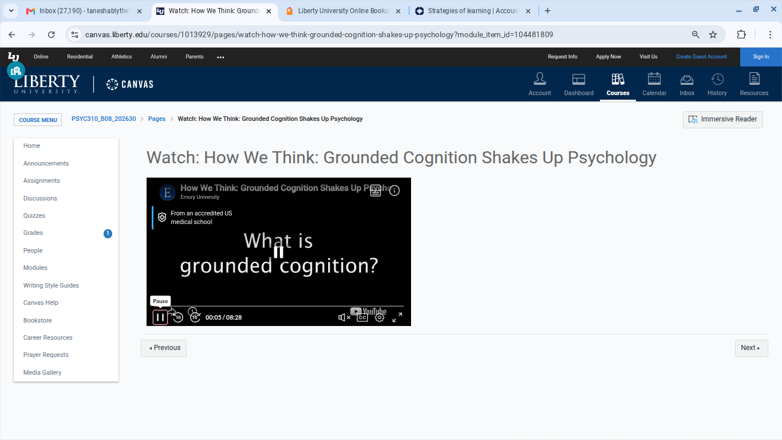Open the Account navigation icon
The height and width of the screenshot is (440, 782).
pyautogui.click(x=540, y=84)
